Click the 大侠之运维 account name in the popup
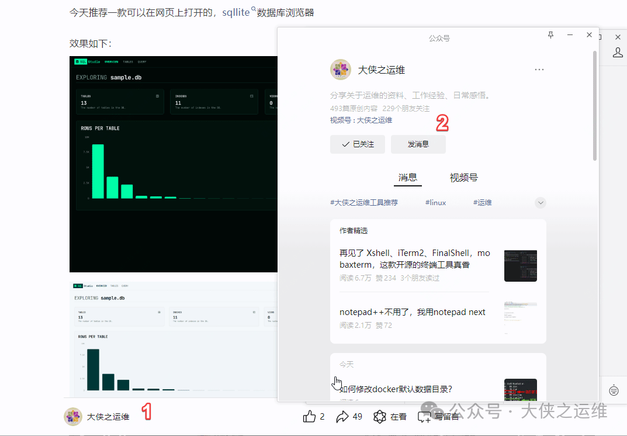This screenshot has height=436, width=627. pos(381,70)
